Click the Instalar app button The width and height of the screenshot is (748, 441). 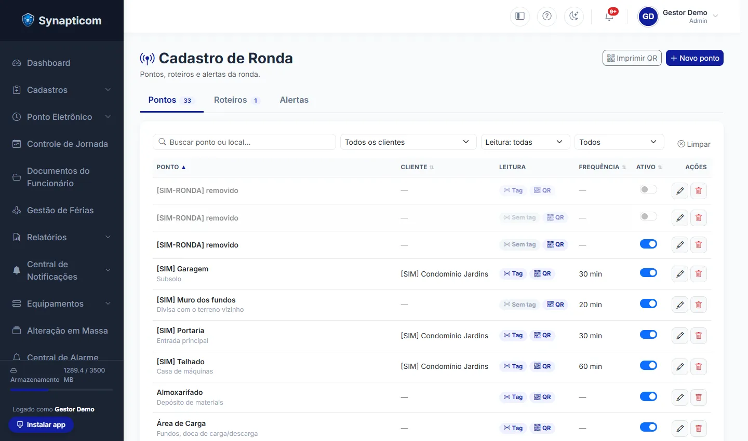pyautogui.click(x=41, y=425)
